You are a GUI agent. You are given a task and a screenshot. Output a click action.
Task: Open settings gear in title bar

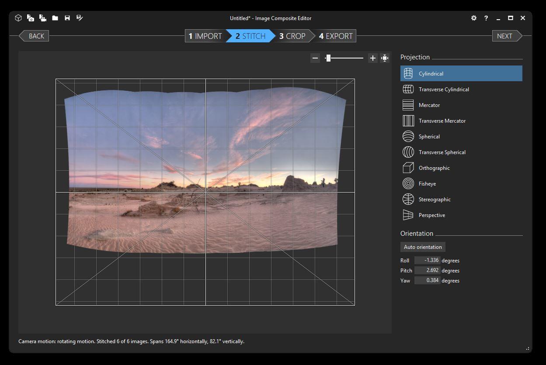click(474, 18)
